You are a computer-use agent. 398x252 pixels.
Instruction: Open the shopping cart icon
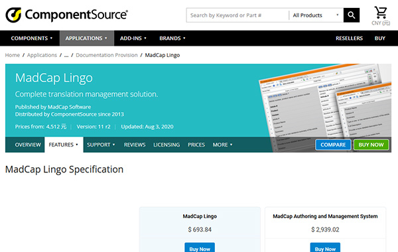[x=381, y=13]
